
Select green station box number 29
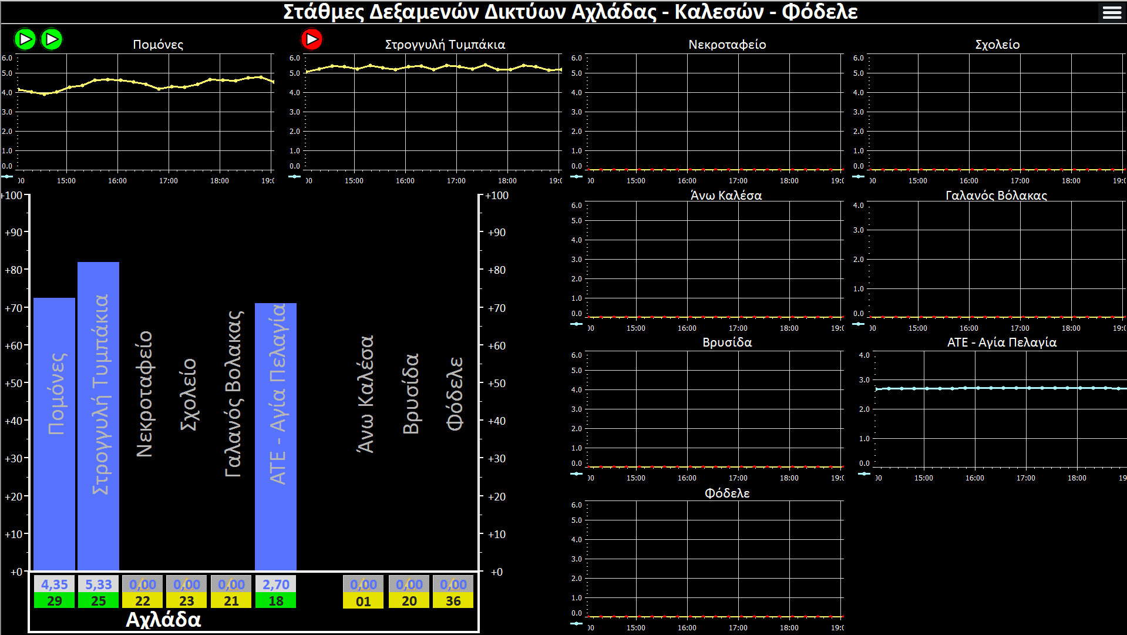(54, 601)
